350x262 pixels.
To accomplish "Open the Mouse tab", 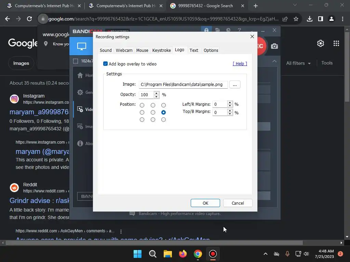I will 142,50.
